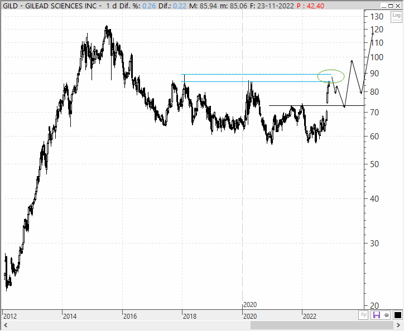Screen dimensions: 404x331
Task: Click the '1 d' timeframe label
Action: click(111, 6)
